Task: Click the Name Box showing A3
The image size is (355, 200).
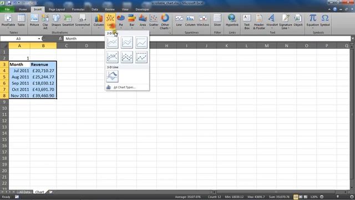Action: click(18, 38)
